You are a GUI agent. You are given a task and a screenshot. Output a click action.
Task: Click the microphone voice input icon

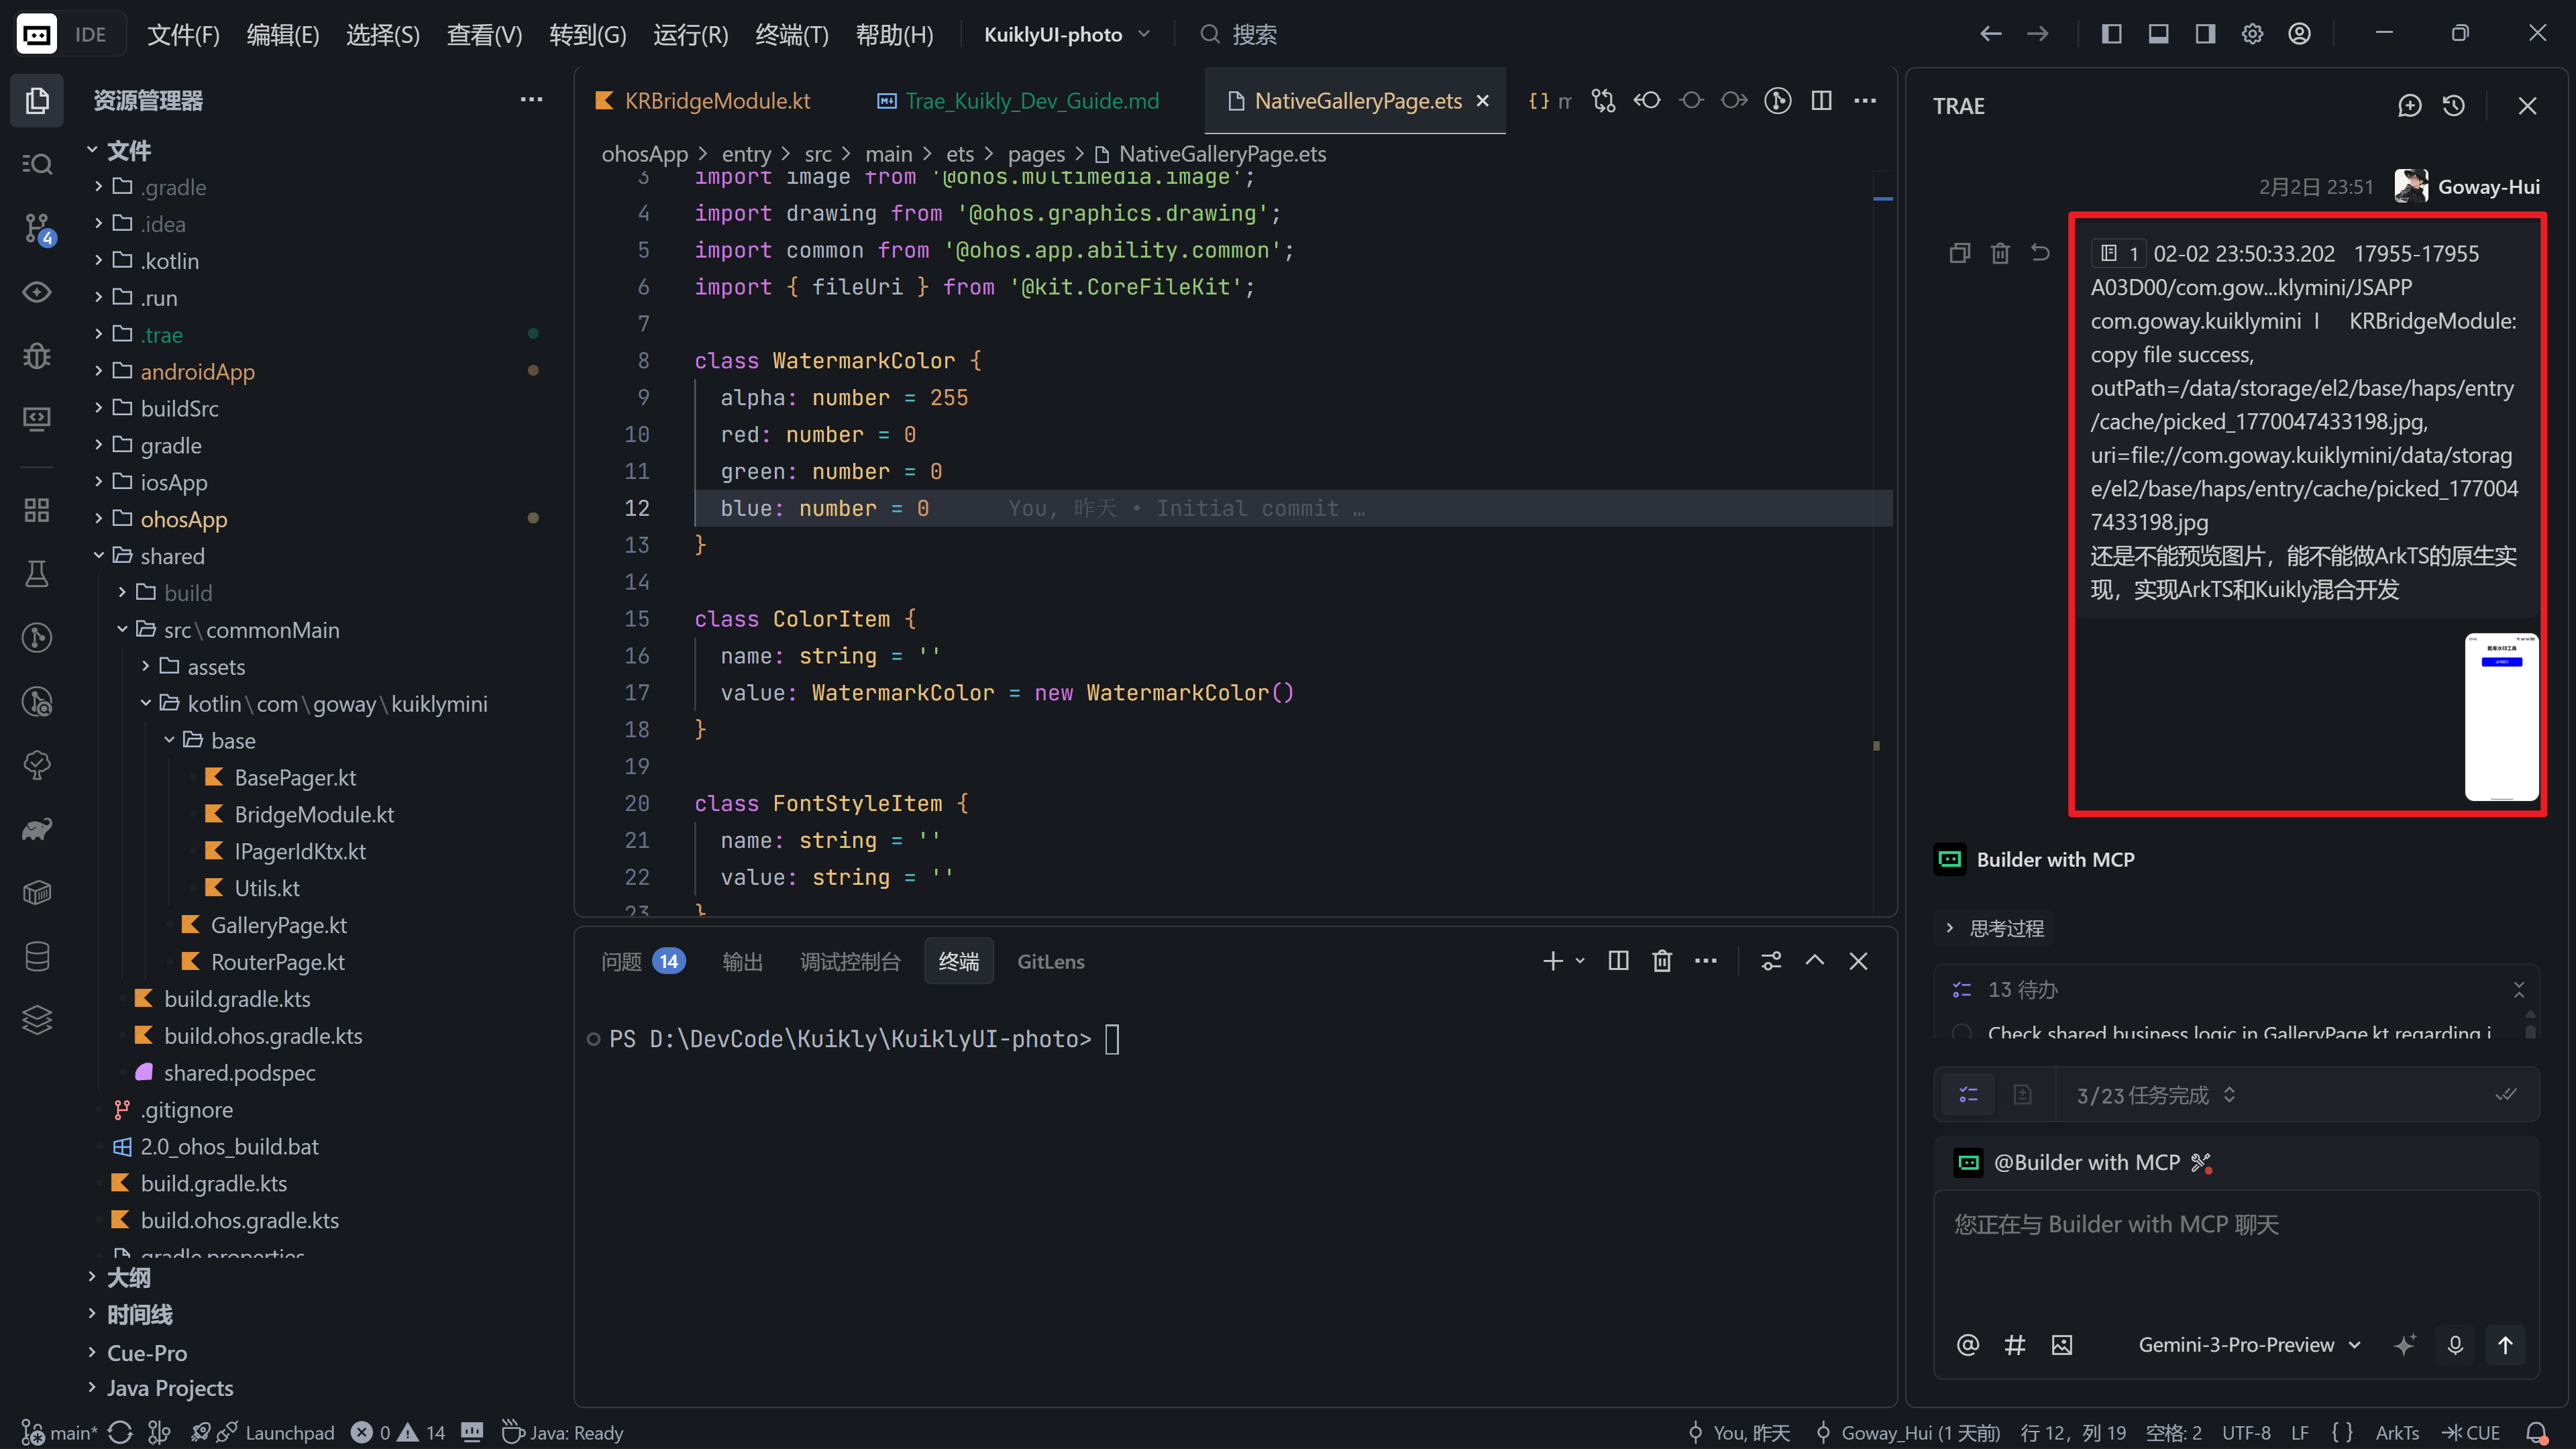[x=2455, y=1345]
